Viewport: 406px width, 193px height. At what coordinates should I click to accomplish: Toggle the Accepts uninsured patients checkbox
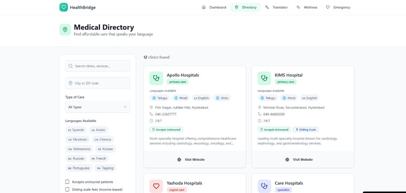point(67,181)
